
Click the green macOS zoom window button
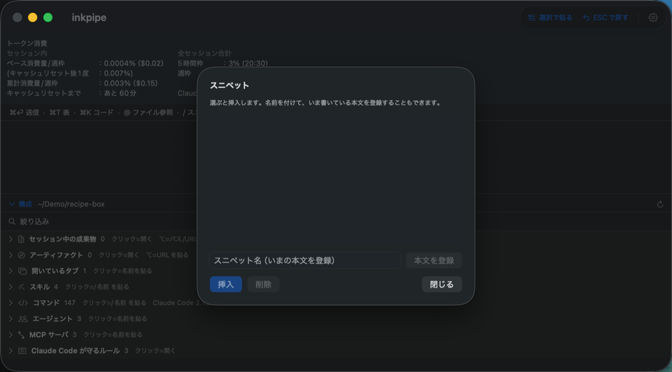click(48, 17)
